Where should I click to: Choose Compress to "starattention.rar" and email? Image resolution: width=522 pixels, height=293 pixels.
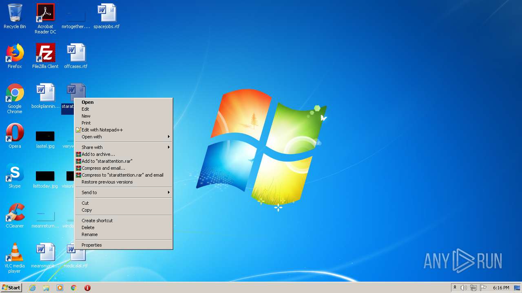(124, 175)
